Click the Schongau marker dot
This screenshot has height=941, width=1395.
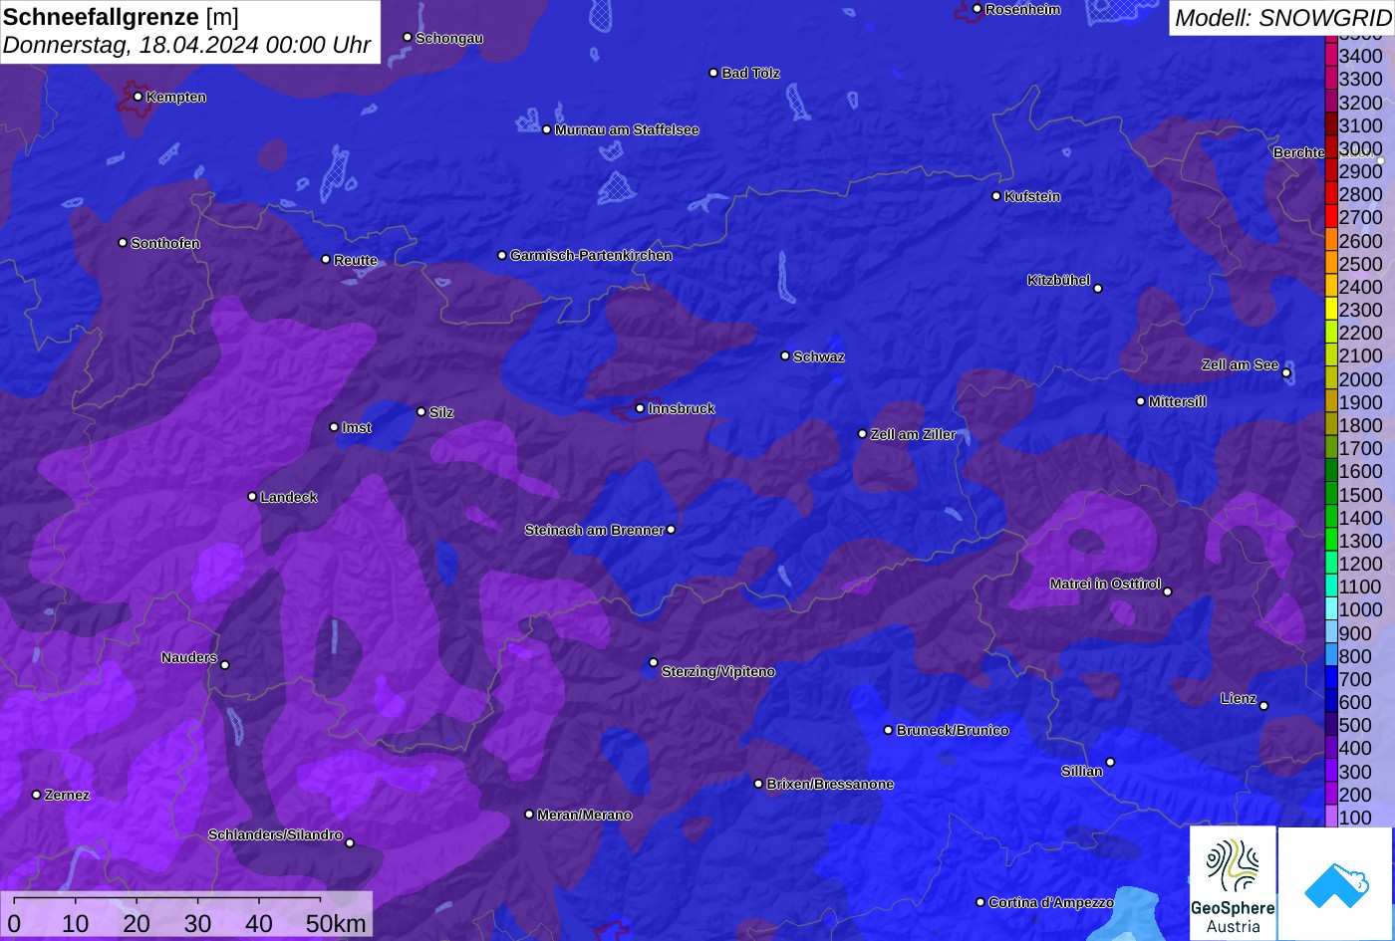pos(408,37)
